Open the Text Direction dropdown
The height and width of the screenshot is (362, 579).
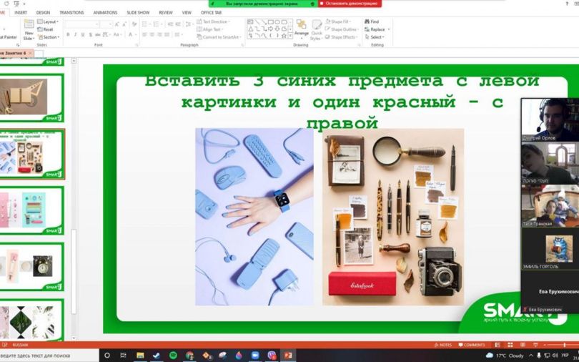(x=213, y=21)
